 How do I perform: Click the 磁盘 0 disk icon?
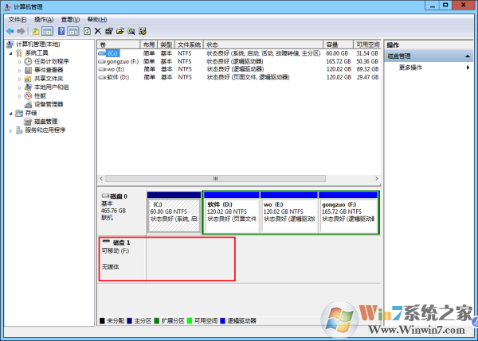(105, 196)
